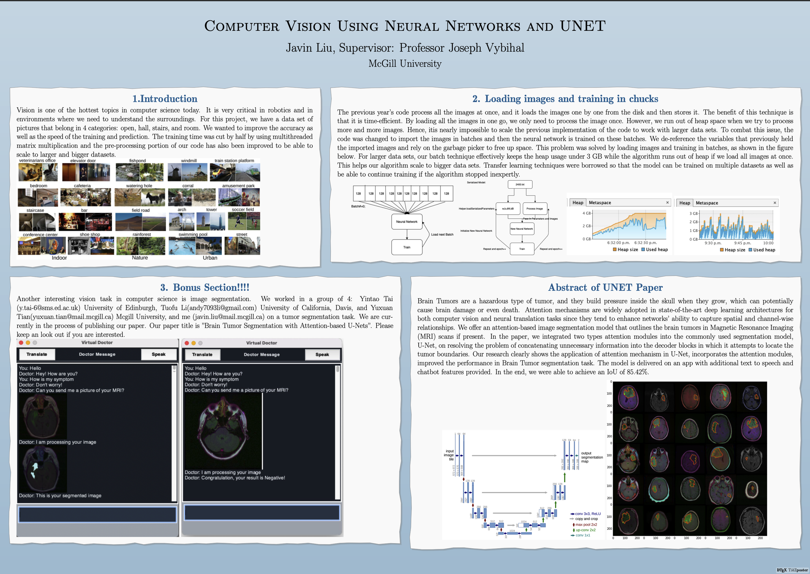This screenshot has height=574, width=810.
Task: Click the 'Neural Network' box in the batch diagram
Action: (x=407, y=222)
